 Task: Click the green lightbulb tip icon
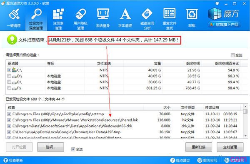click(x=12, y=40)
